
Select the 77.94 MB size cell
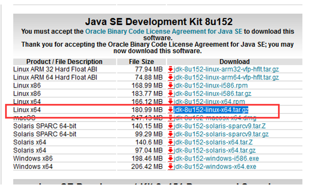click(149, 69)
